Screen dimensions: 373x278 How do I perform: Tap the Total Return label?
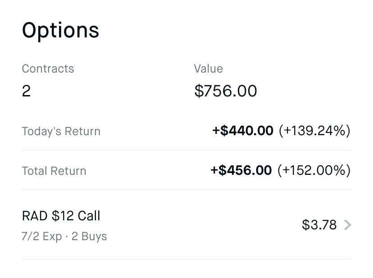point(54,171)
